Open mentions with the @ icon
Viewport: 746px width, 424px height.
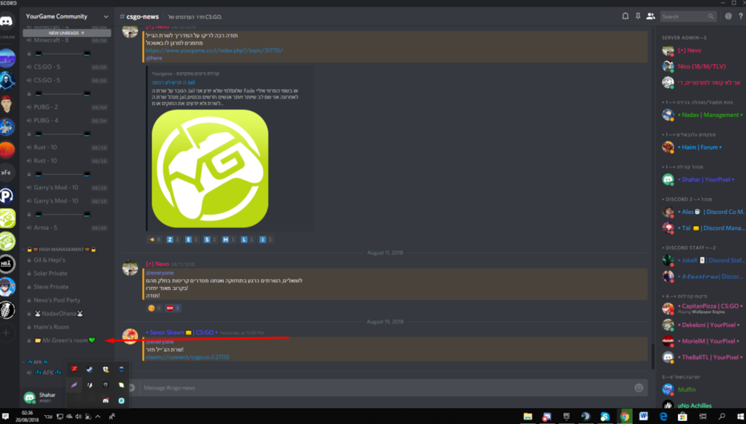tap(728, 16)
